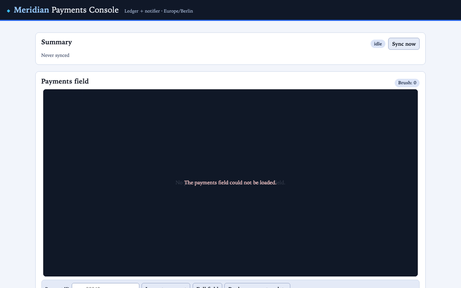Click the button right of Payment ID input
This screenshot has width=461, height=288.
(x=166, y=286)
